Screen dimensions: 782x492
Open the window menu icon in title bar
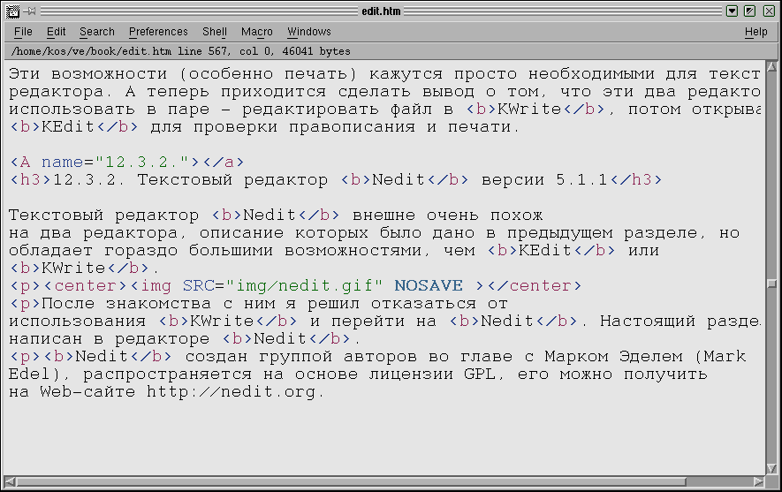(x=11, y=11)
